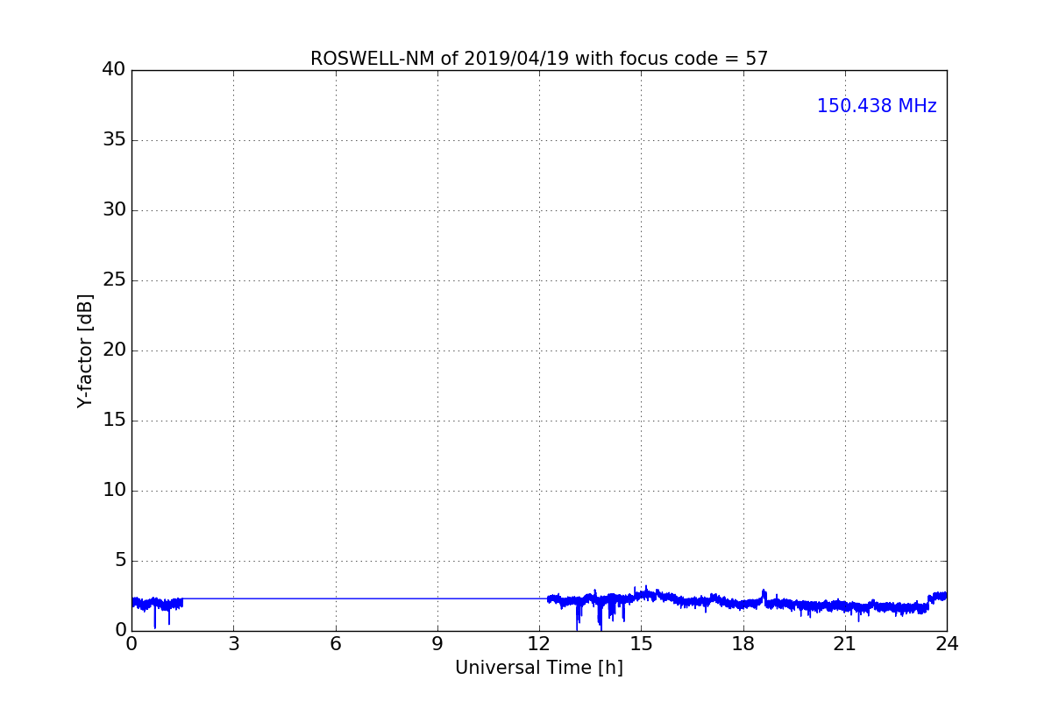Click the x-axis tick label '21'
The width and height of the screenshot is (1052, 701).
click(x=845, y=643)
